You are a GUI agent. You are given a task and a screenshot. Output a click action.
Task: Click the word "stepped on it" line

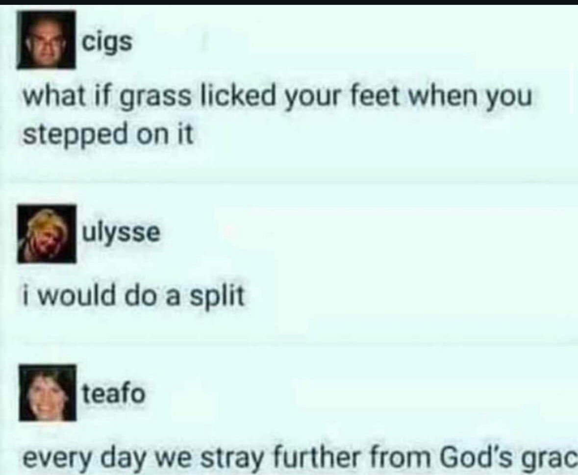tap(108, 134)
